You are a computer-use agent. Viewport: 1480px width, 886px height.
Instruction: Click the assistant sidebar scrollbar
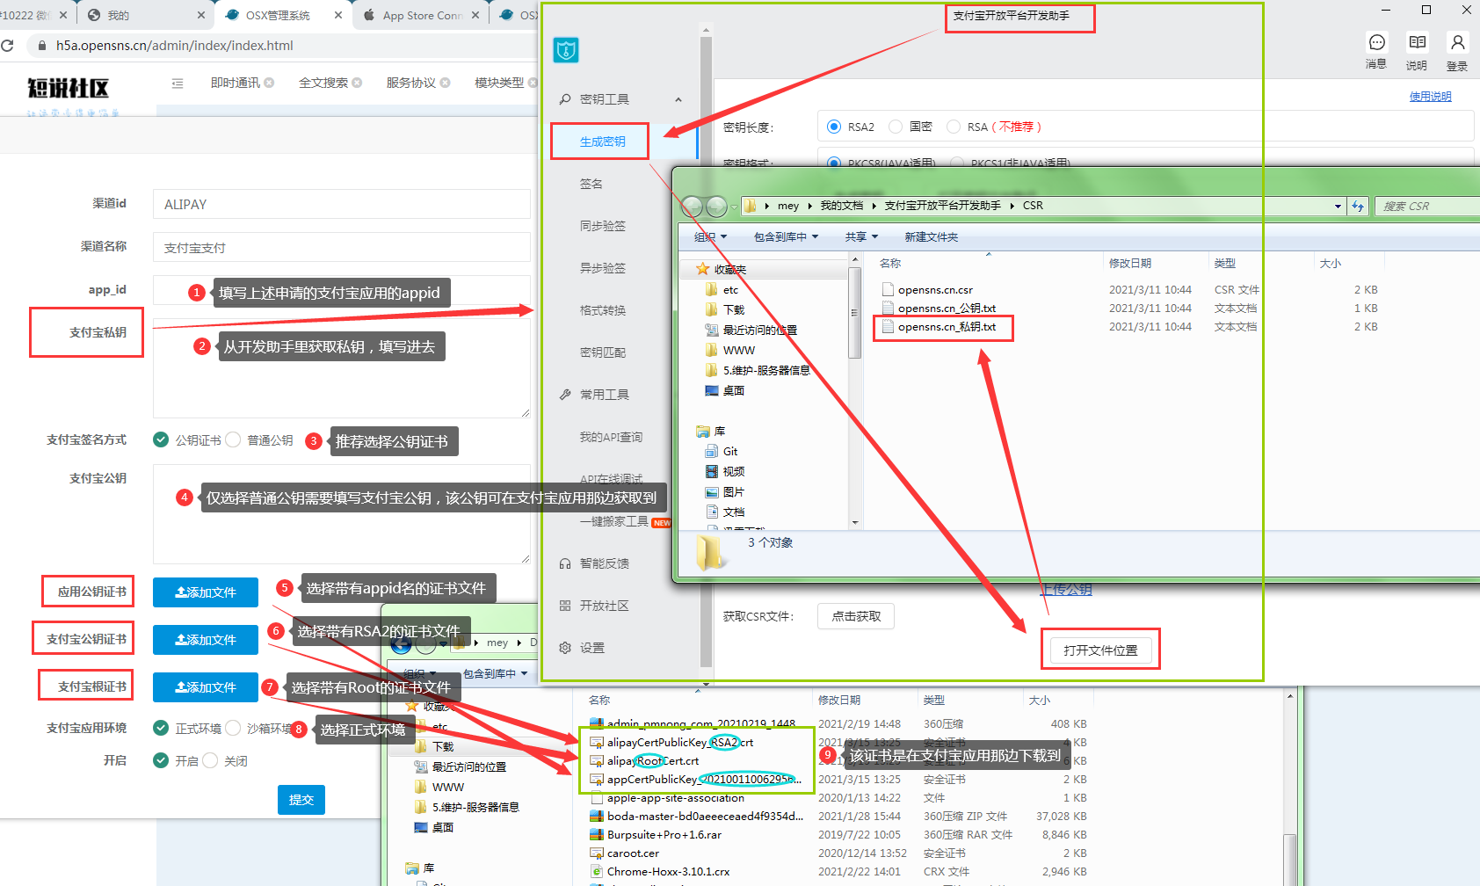706,352
